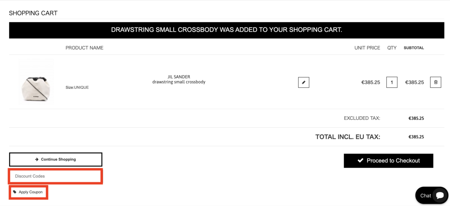Open the Chat widget label

[x=426, y=196]
